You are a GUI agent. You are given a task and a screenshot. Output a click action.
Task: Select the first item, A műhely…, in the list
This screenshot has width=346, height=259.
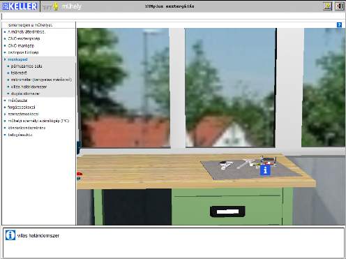(x=27, y=32)
